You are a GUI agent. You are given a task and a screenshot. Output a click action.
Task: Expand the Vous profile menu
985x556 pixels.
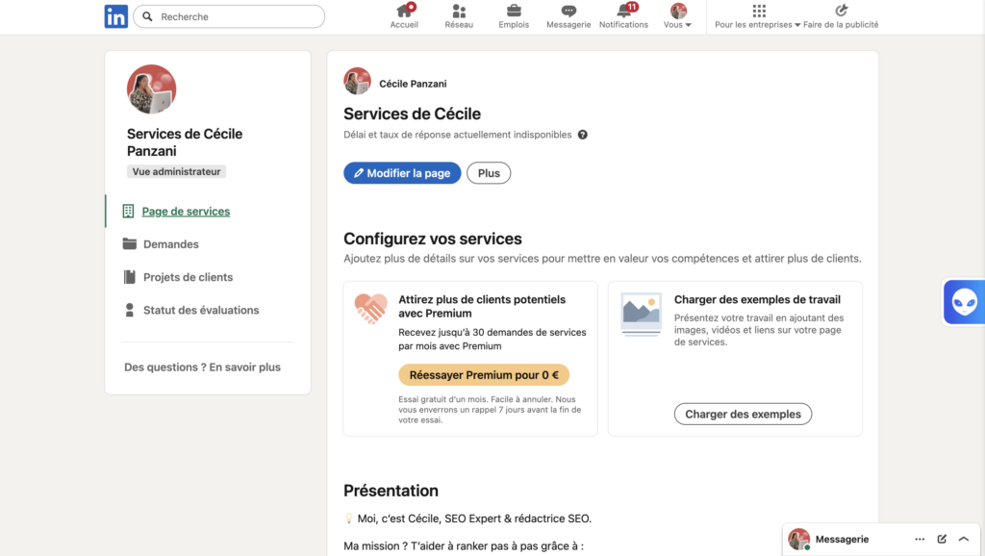[678, 16]
